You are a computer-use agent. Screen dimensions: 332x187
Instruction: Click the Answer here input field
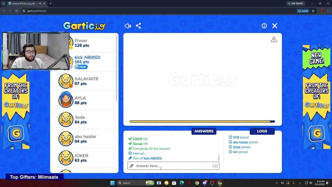coord(173,166)
